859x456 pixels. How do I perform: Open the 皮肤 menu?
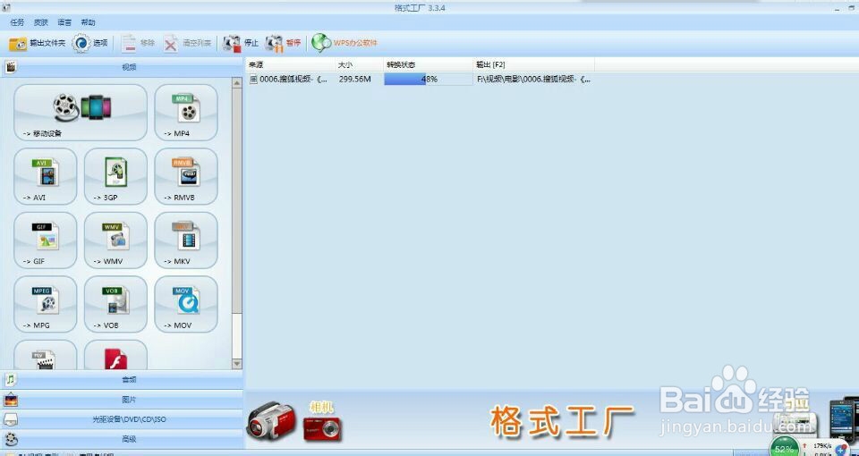click(41, 22)
